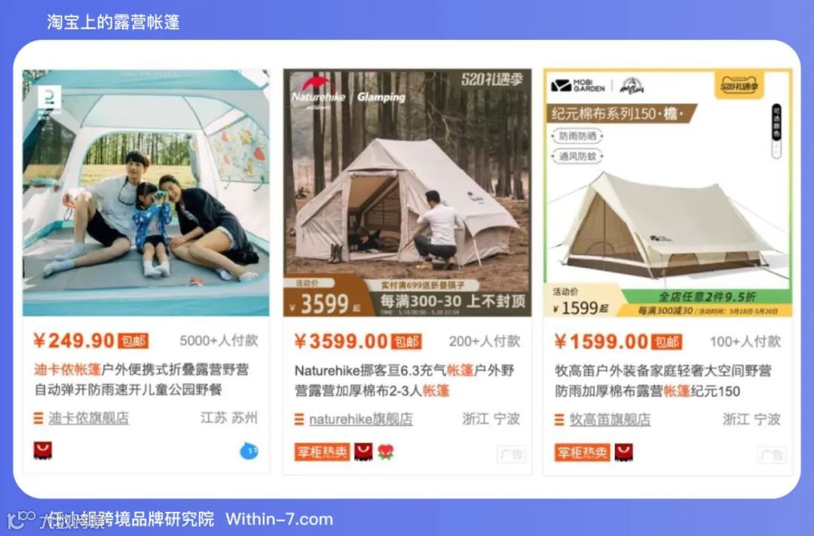Click the orange shop icon beside 迪卡侬旗舰店
The height and width of the screenshot is (536, 814).
pos(38,418)
